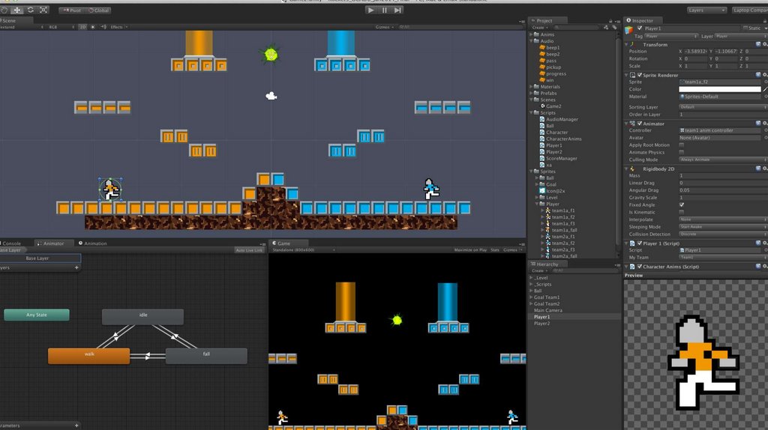The image size is (768, 430).
Task: Click the Sprite Renderer white Color swatch
Action: [718, 89]
